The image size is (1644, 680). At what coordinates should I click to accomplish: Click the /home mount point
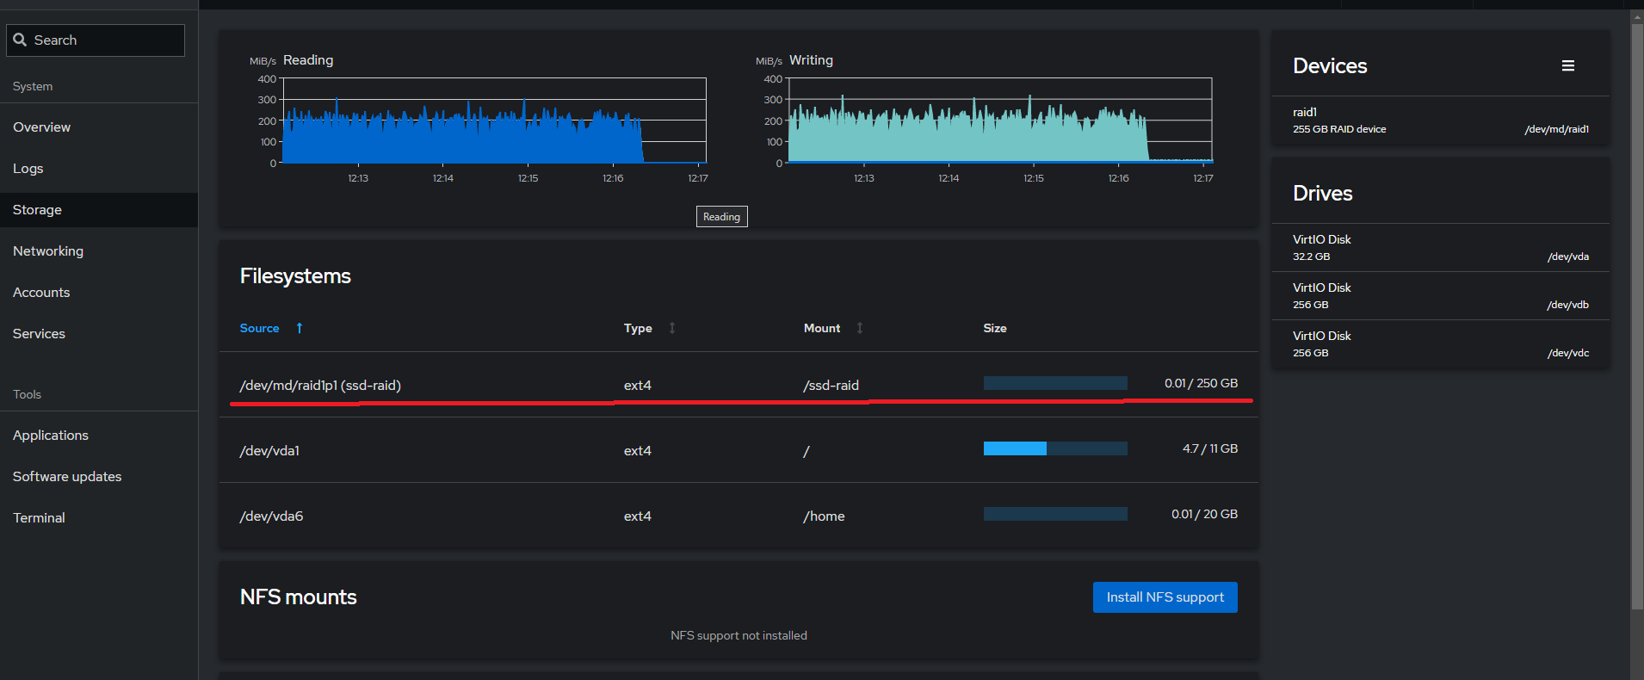824,516
